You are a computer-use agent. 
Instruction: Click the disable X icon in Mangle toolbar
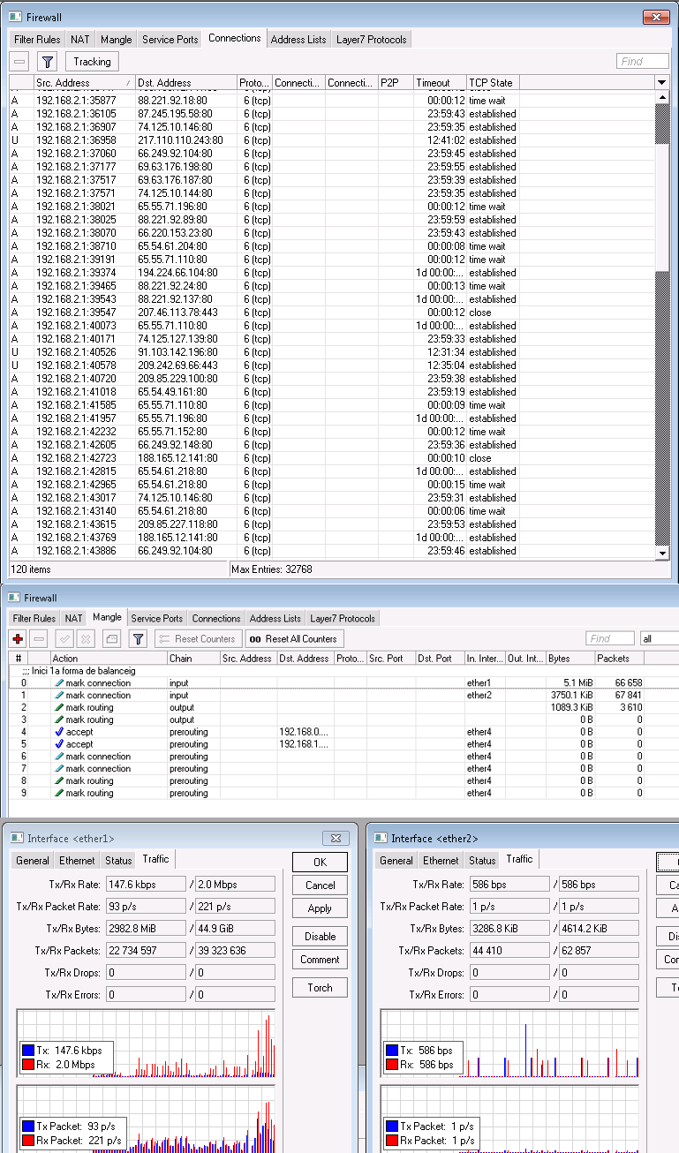[x=86, y=638]
